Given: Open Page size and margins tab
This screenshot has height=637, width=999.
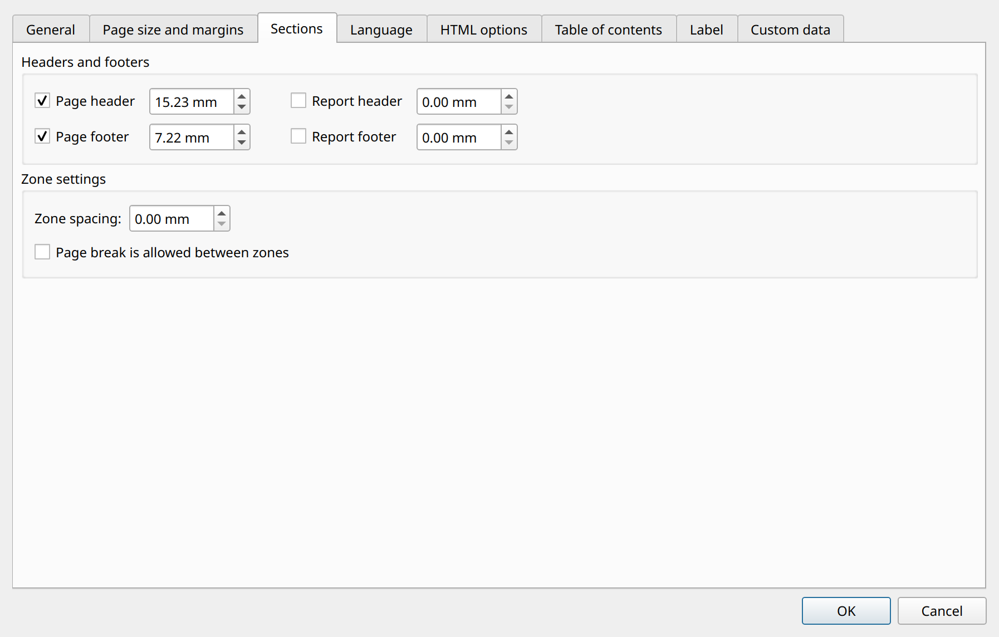Looking at the screenshot, I should point(173,30).
